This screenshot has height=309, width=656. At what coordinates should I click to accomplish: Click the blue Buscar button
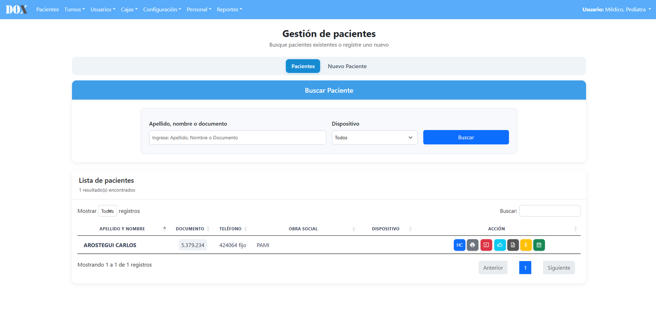click(x=466, y=138)
